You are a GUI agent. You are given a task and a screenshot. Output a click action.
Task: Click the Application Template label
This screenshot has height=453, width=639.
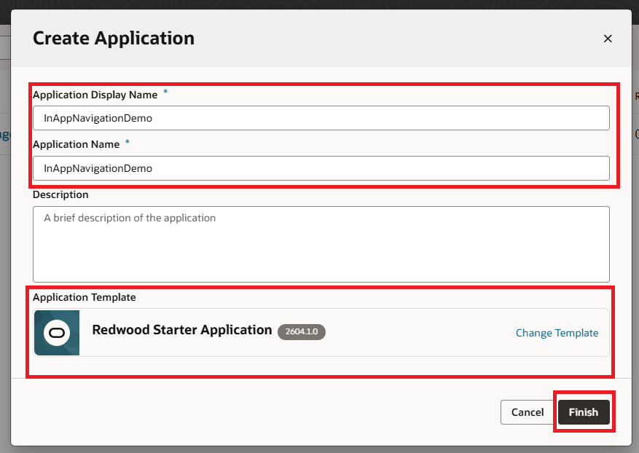pyautogui.click(x=85, y=297)
